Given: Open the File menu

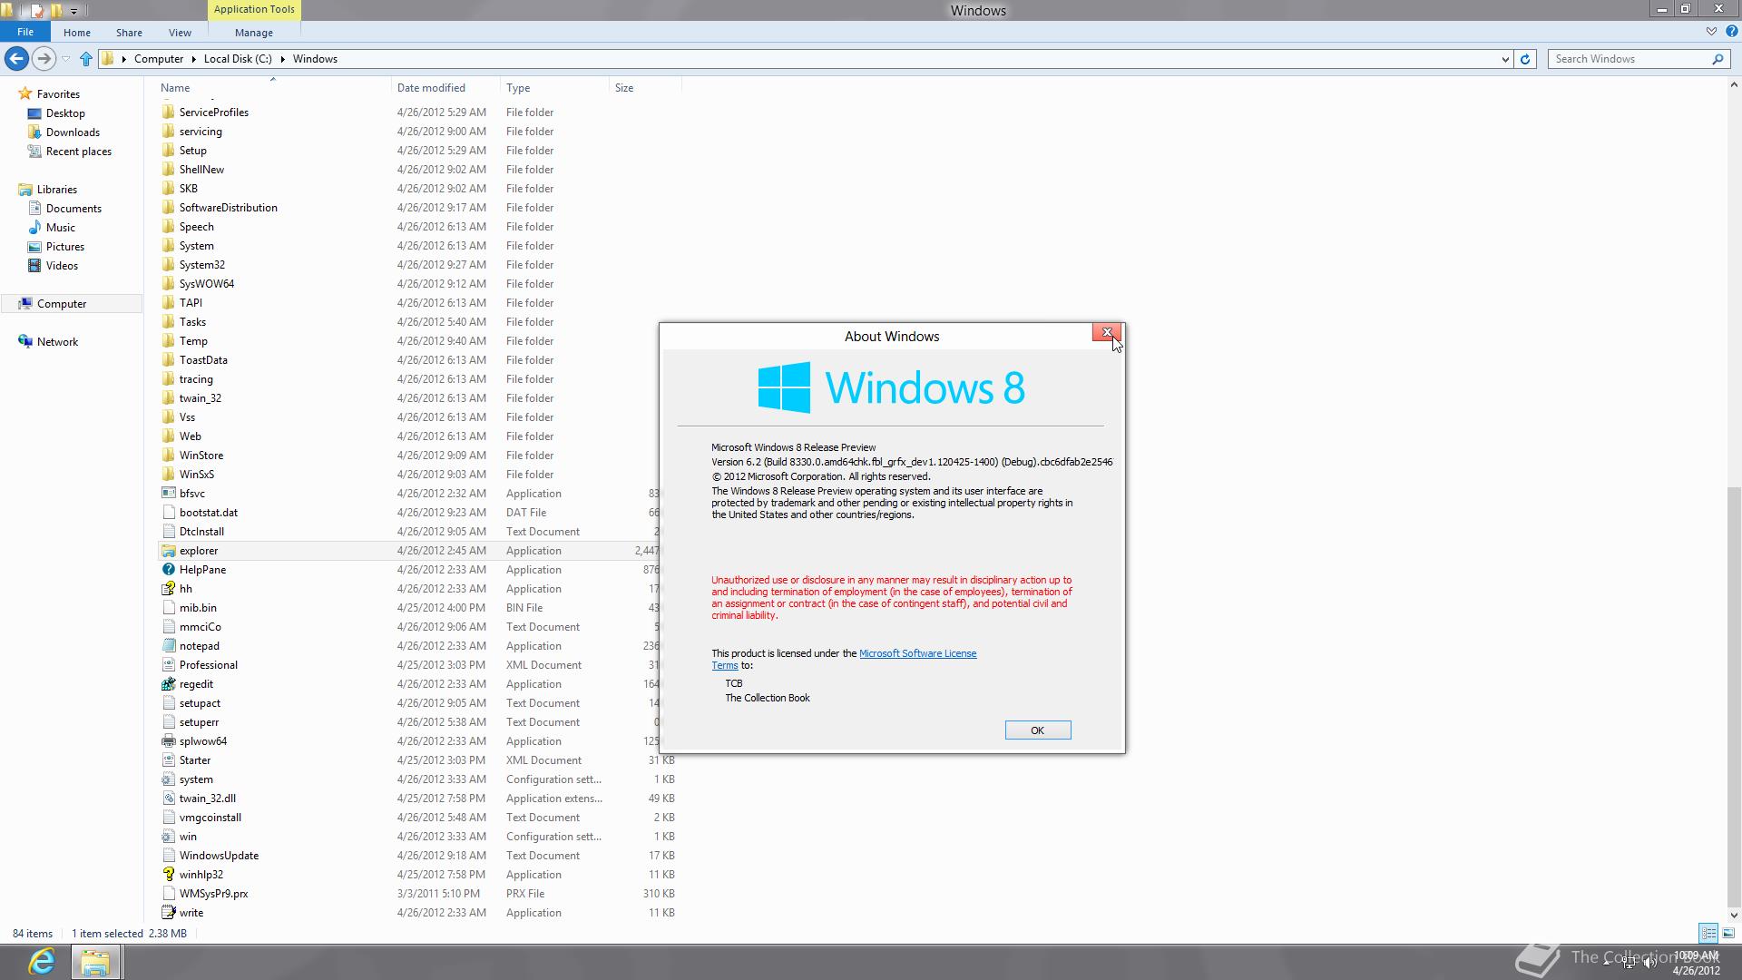Looking at the screenshot, I should click(x=25, y=32).
